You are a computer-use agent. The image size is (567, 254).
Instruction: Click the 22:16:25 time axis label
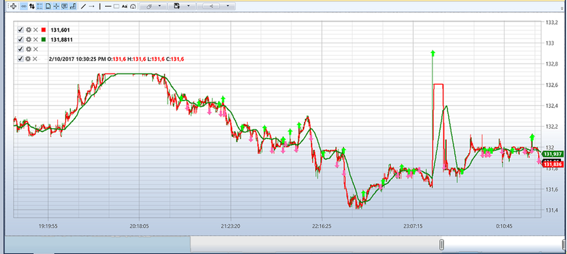pos(322,226)
